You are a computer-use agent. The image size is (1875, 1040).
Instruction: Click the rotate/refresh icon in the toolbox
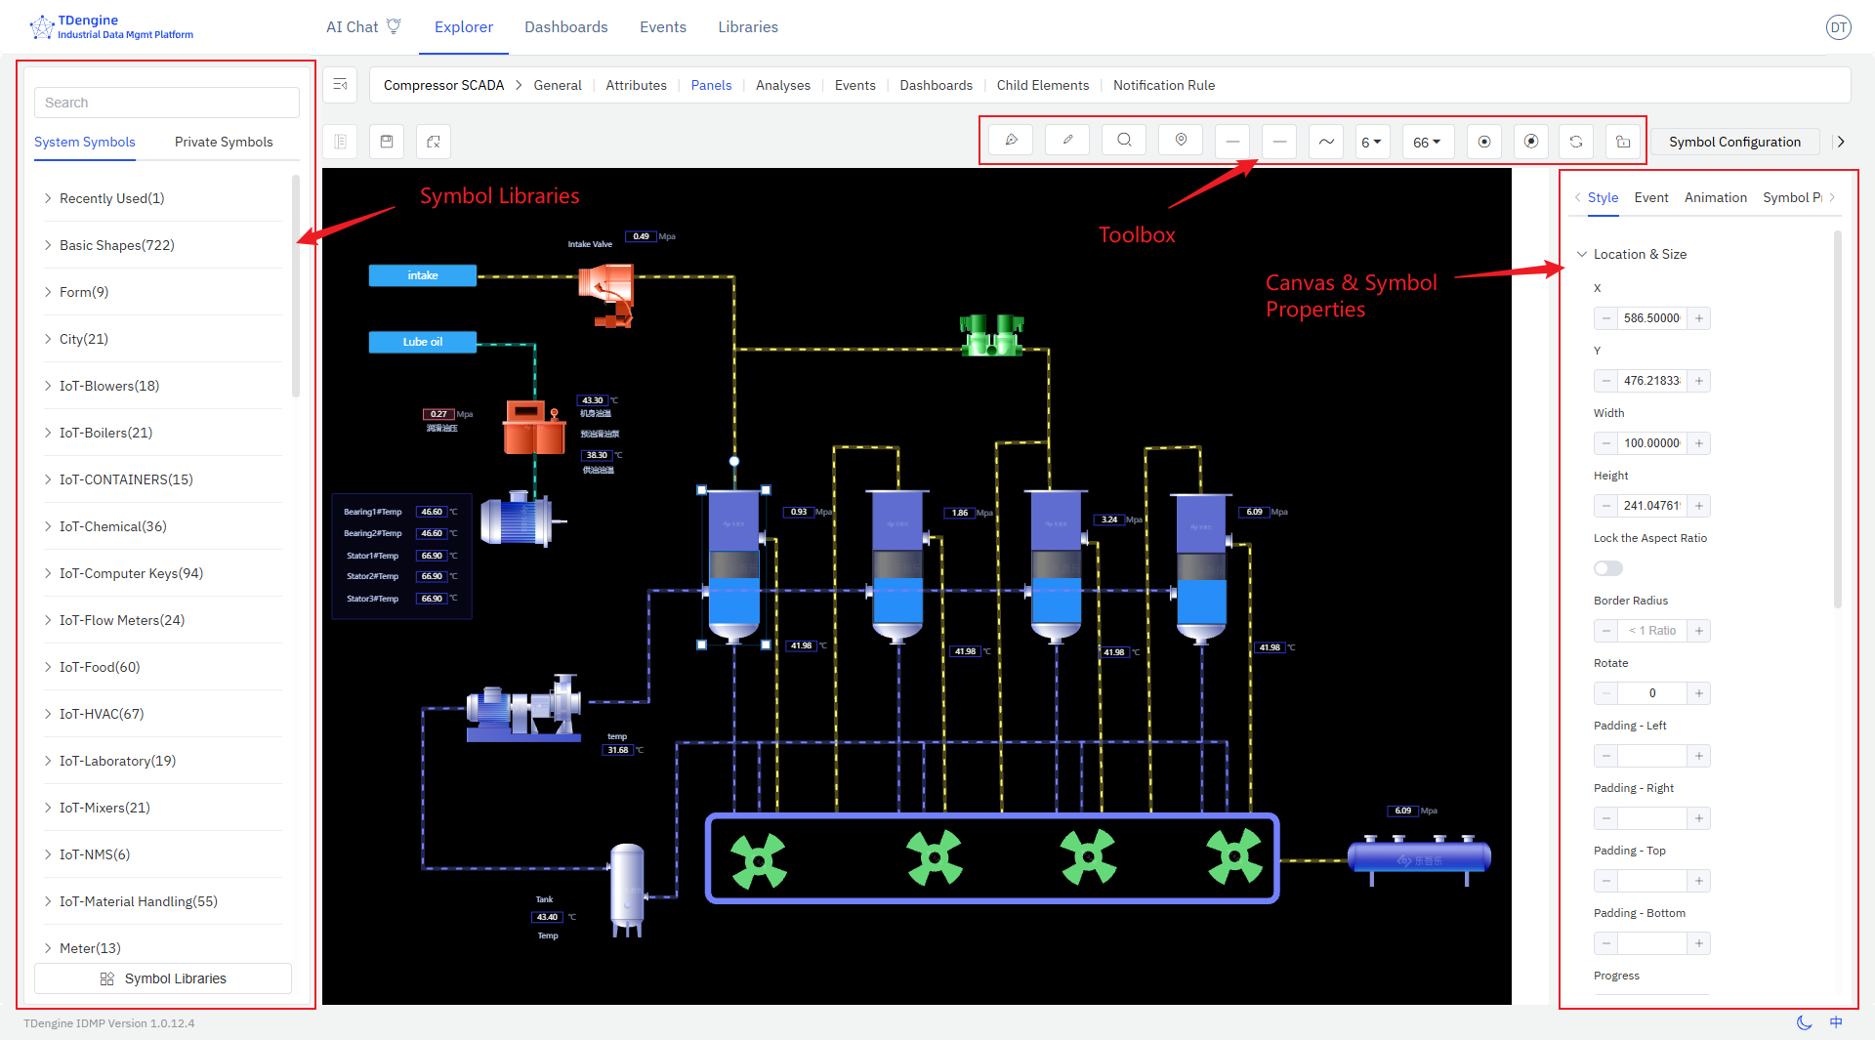(x=1575, y=141)
